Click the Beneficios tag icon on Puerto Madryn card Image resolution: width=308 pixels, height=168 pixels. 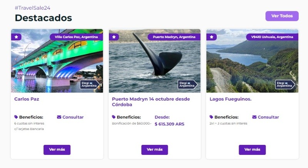[114, 117]
